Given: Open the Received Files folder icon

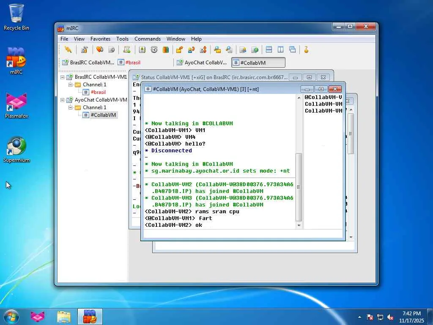Looking at the screenshot, I should [x=217, y=50].
